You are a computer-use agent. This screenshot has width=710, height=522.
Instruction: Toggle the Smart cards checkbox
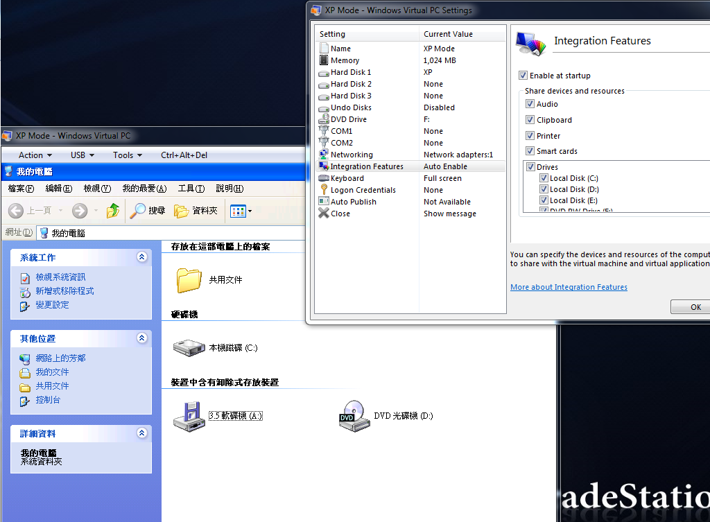530,150
